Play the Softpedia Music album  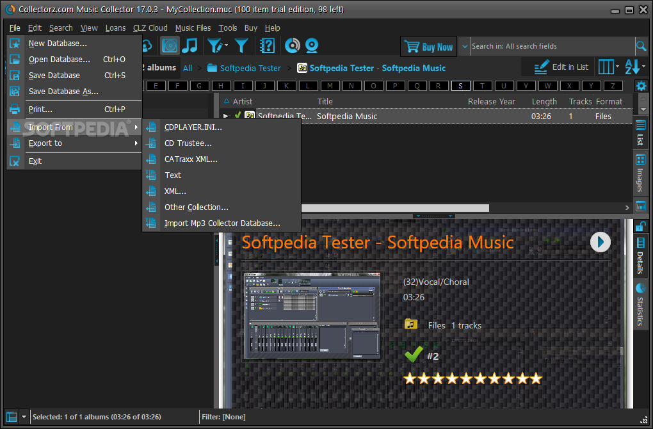[x=600, y=242]
